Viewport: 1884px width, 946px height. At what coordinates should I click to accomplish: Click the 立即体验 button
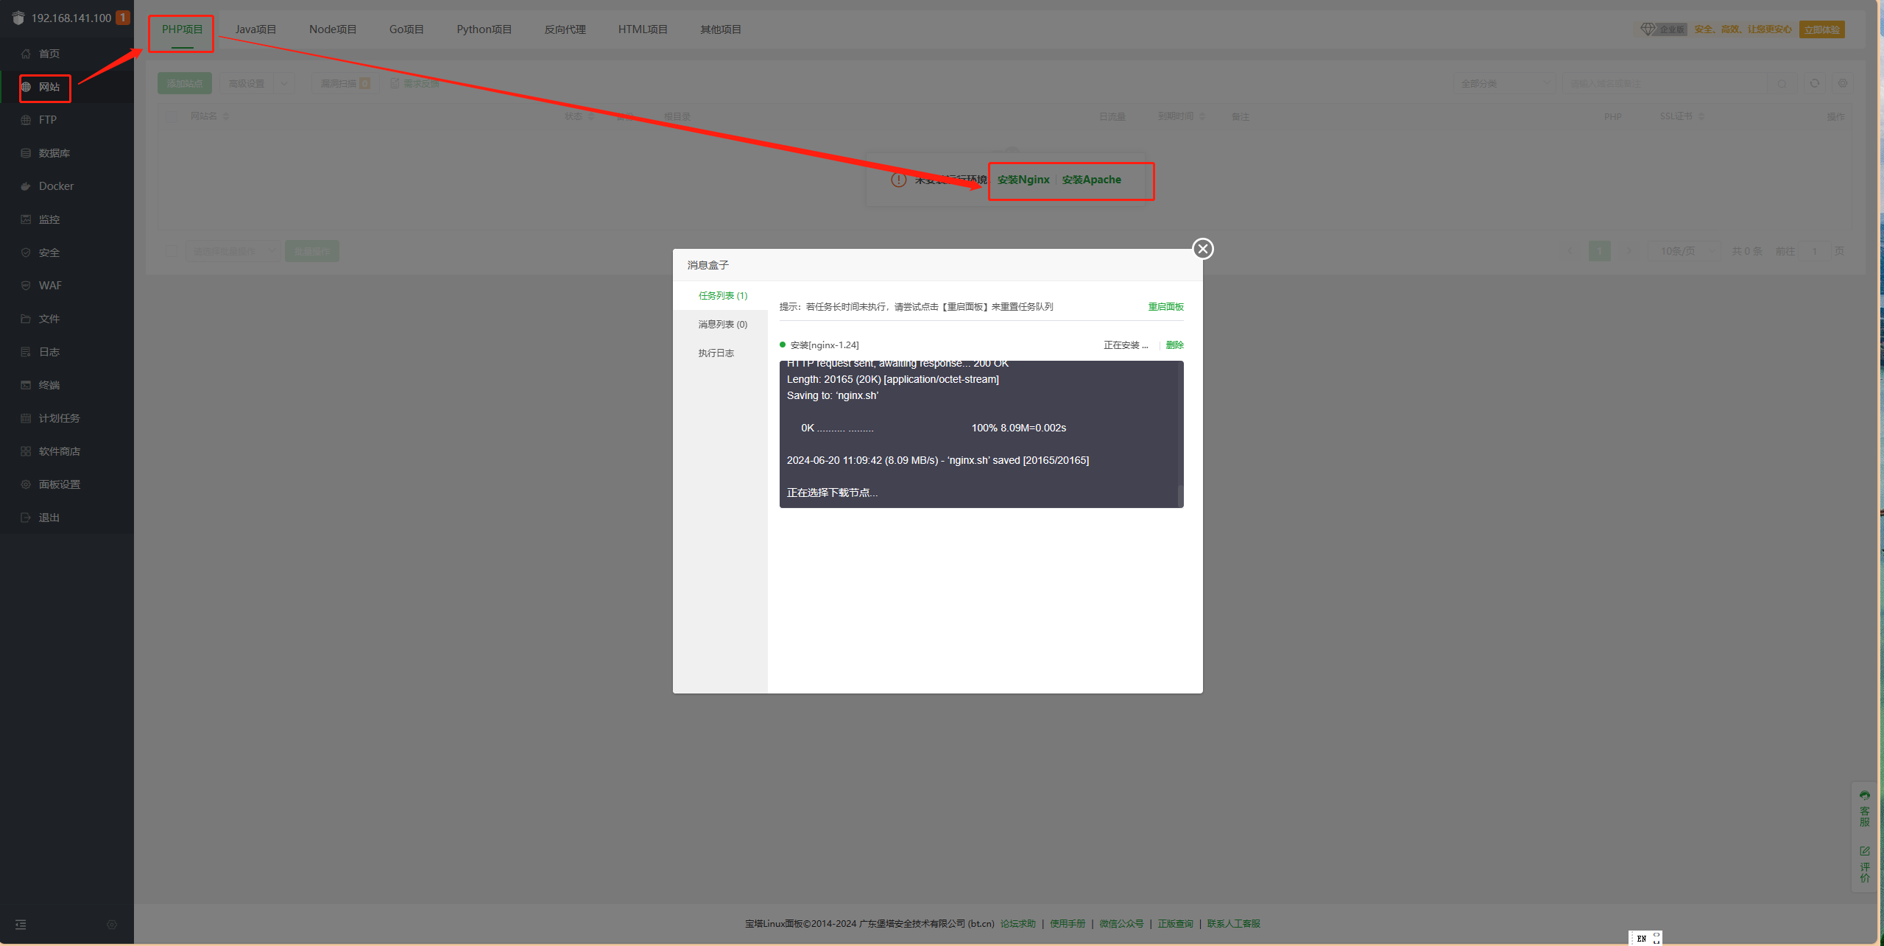pos(1821,29)
